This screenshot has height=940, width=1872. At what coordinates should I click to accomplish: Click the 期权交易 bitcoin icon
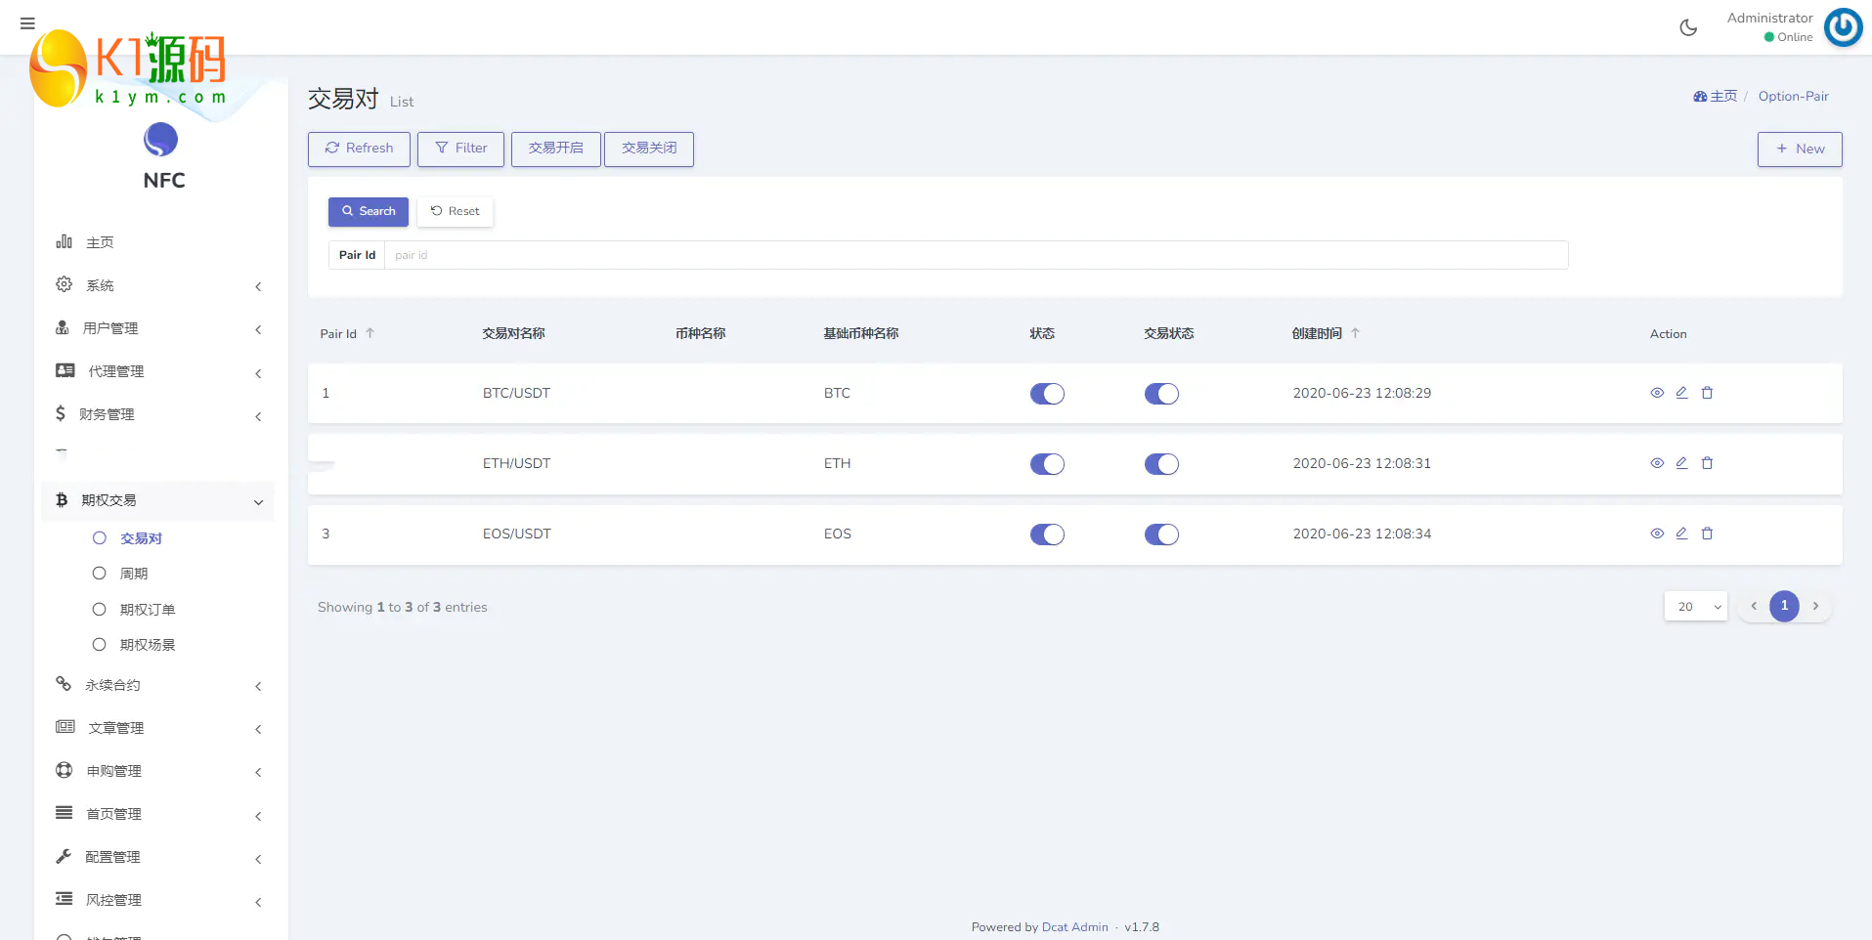click(62, 499)
